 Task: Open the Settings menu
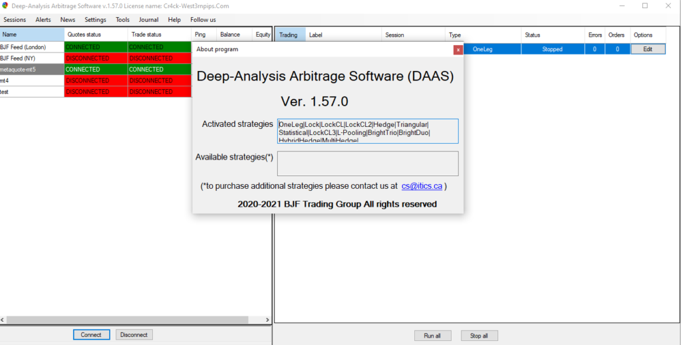[x=95, y=20]
